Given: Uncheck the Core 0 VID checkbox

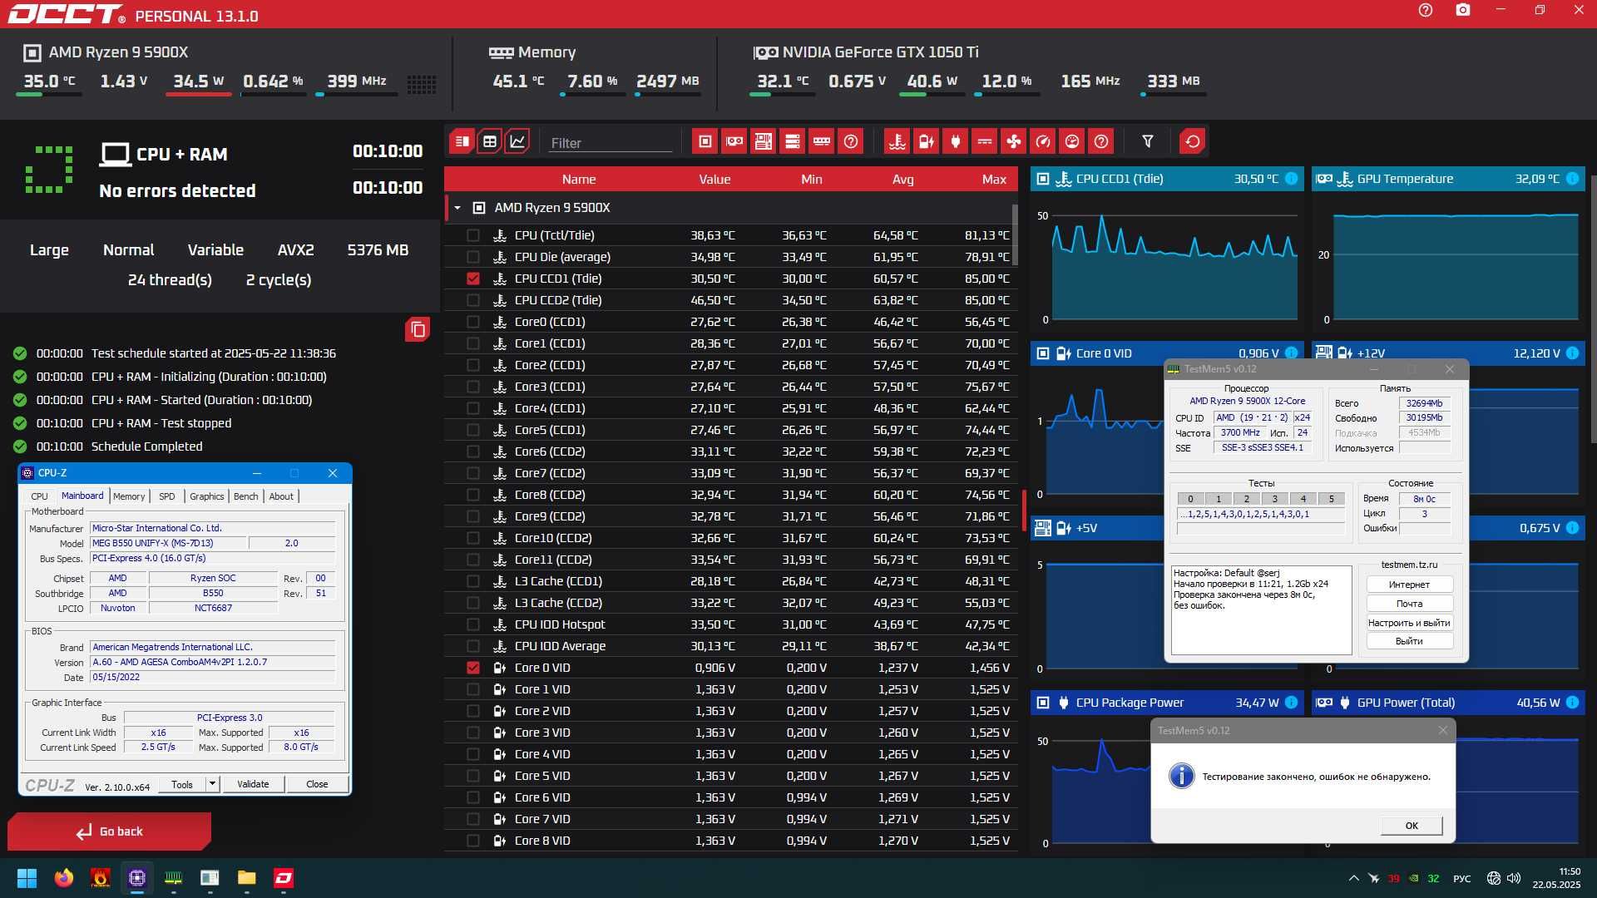Looking at the screenshot, I should (473, 668).
